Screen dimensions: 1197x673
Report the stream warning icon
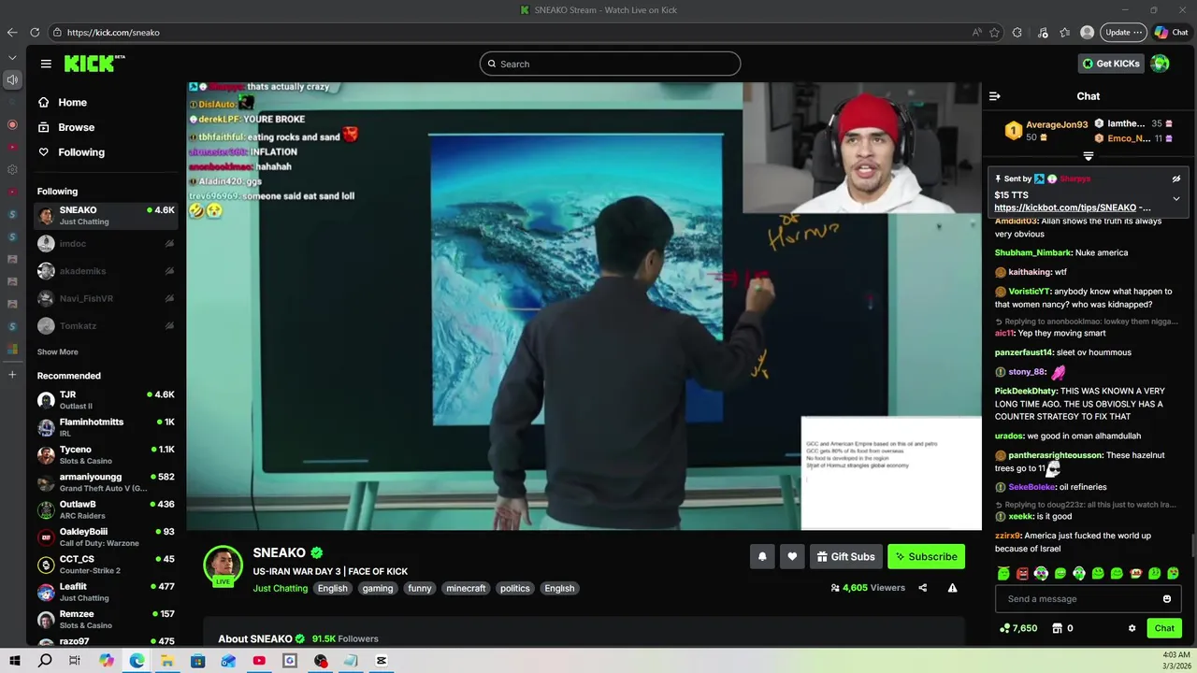pyautogui.click(x=952, y=588)
